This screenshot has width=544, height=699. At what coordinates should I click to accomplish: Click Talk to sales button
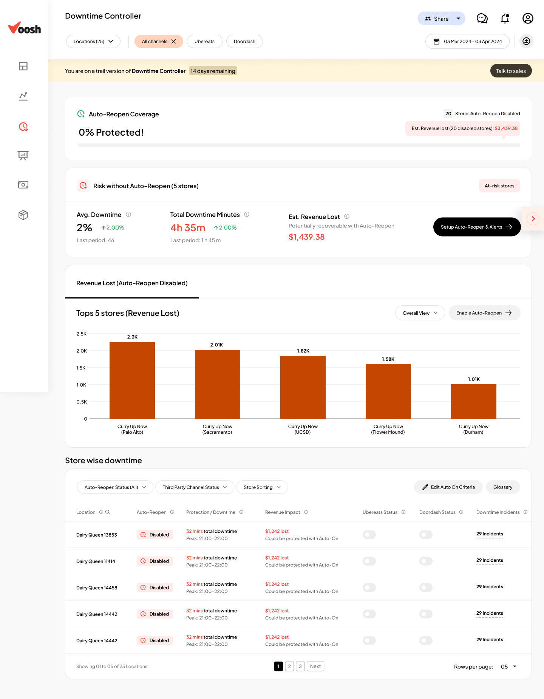[x=511, y=71]
